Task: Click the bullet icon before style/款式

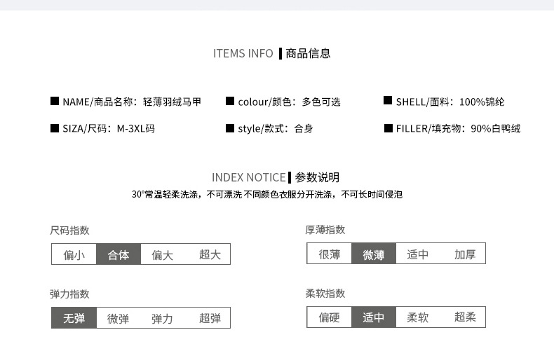Action: pyautogui.click(x=229, y=128)
